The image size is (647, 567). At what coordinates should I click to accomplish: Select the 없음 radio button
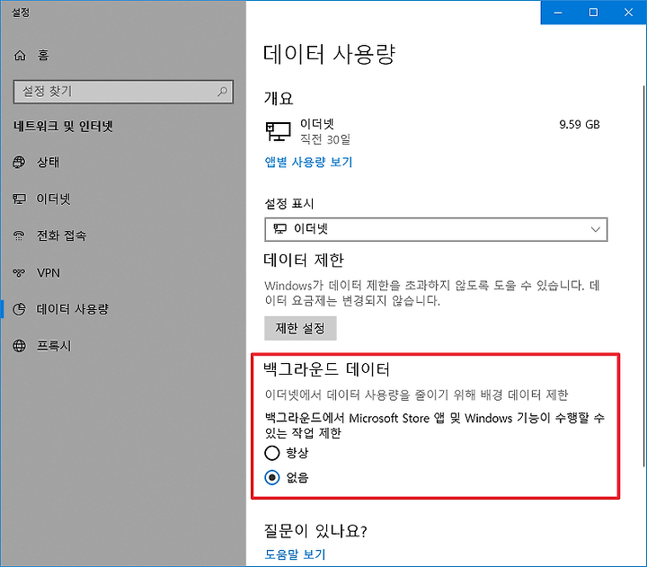[x=272, y=478]
